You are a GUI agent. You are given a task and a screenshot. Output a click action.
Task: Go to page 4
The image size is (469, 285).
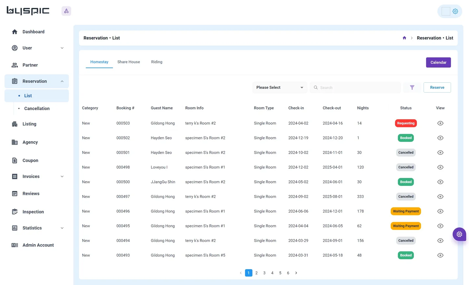click(x=272, y=273)
